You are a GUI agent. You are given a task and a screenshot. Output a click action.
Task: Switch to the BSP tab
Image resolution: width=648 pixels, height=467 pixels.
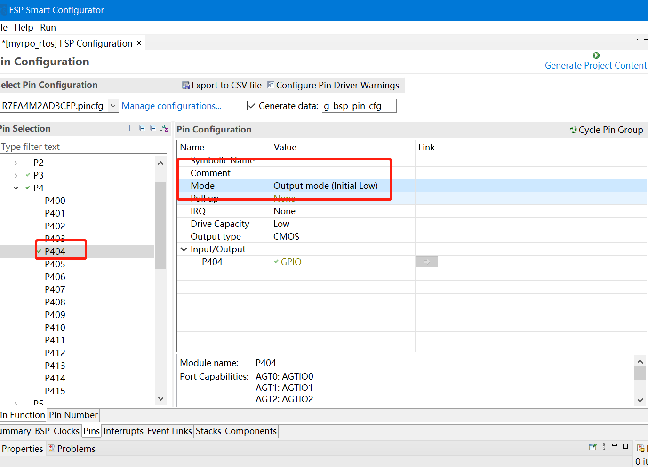[42, 431]
